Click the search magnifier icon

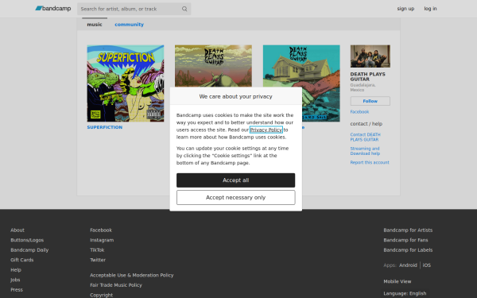[184, 9]
